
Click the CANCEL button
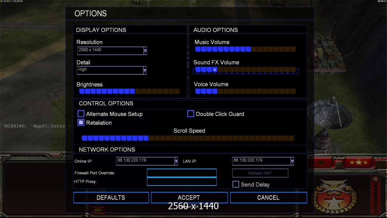click(x=269, y=198)
